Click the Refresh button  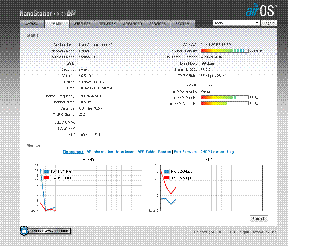[x=259, y=219]
